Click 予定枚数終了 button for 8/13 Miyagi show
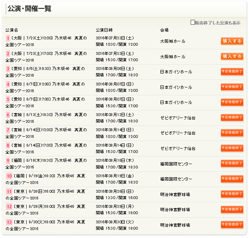The height and width of the screenshot is (238, 249). pyautogui.click(x=232, y=118)
